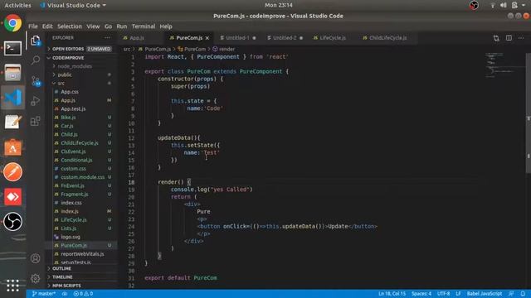Viewport: 531px width, 298px height.
Task: Change end of line via LF
Action: click(458, 294)
